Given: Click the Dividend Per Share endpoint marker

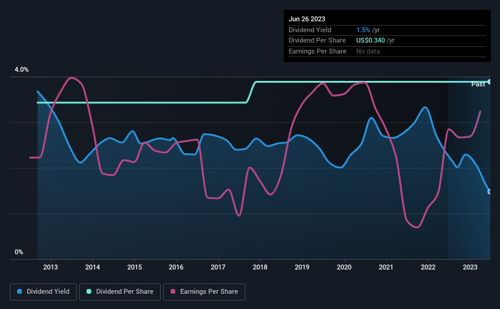Looking at the screenshot, I should click(x=490, y=82).
